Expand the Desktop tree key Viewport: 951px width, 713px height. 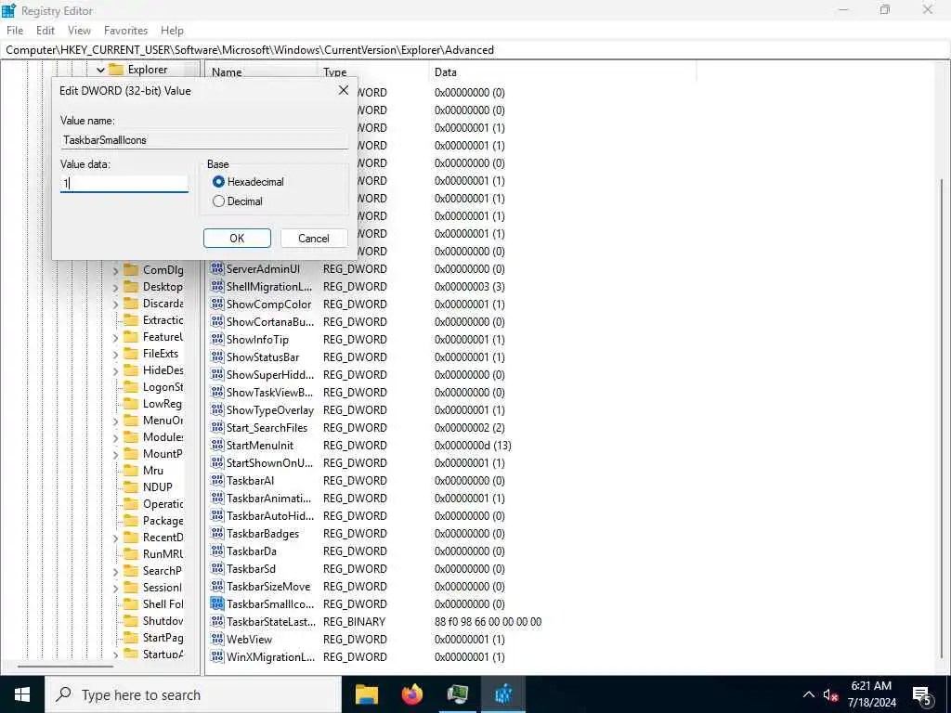pos(116,288)
